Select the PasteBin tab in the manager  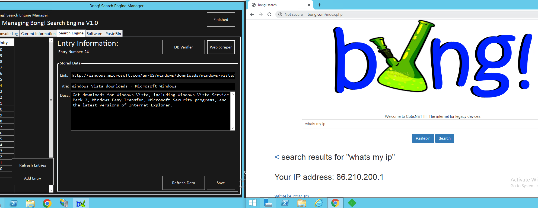(113, 34)
